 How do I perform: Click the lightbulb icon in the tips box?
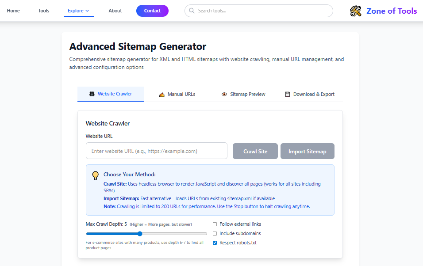click(x=95, y=175)
